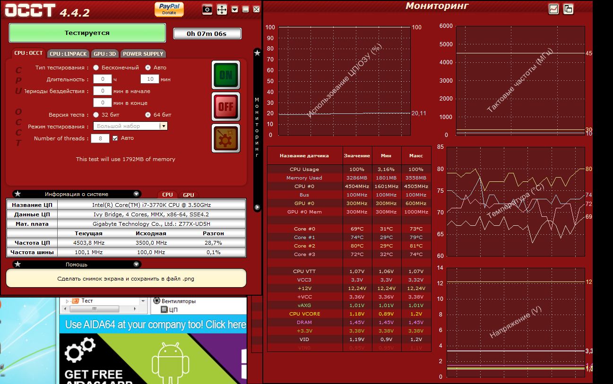Click the Core #0 sensor name

304,229
